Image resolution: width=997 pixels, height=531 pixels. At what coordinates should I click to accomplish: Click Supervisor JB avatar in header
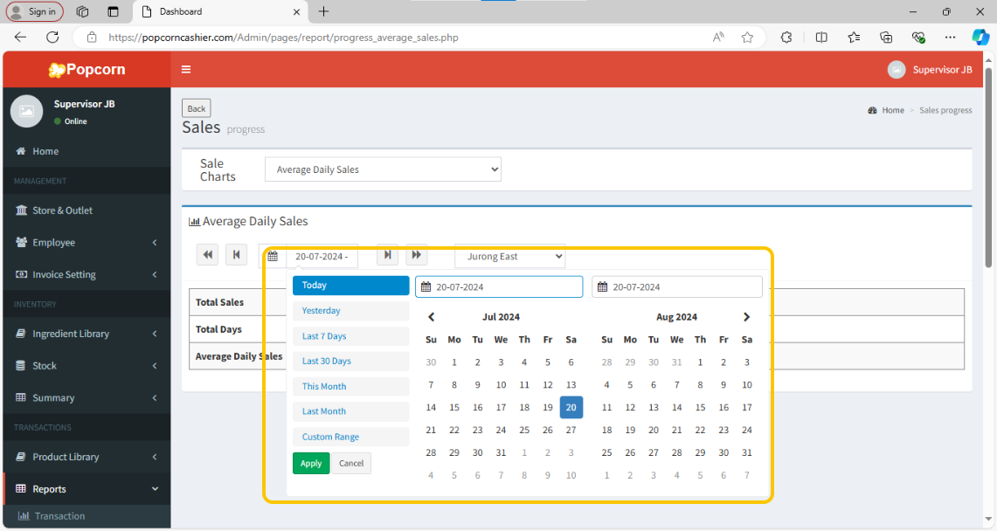pos(897,70)
